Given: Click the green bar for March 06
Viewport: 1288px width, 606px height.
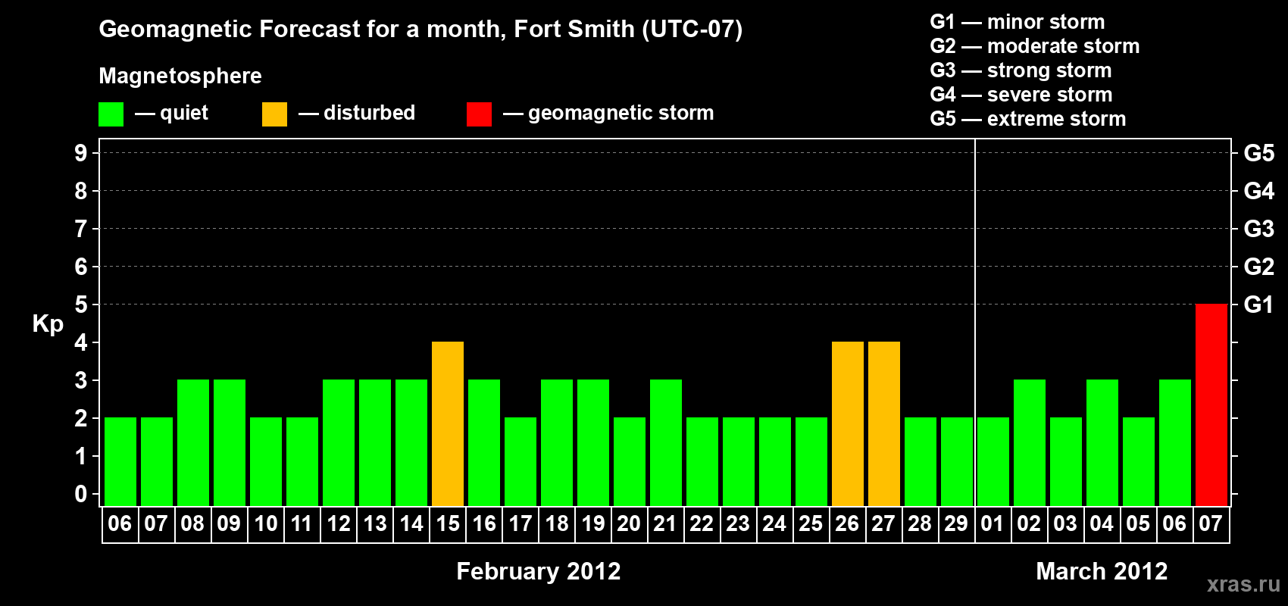Looking at the screenshot, I should [1175, 442].
